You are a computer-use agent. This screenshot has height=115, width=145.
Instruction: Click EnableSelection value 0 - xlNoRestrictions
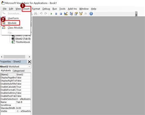point(23,99)
